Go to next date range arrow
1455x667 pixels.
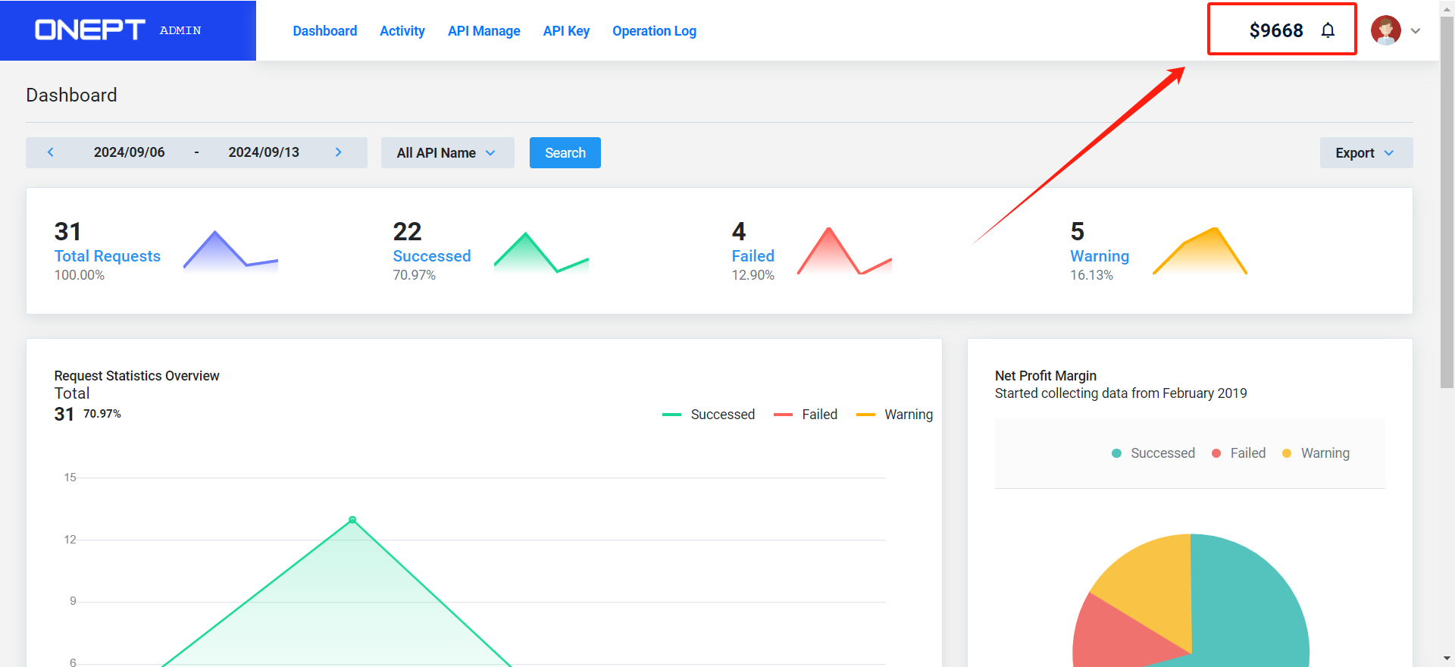pos(339,152)
